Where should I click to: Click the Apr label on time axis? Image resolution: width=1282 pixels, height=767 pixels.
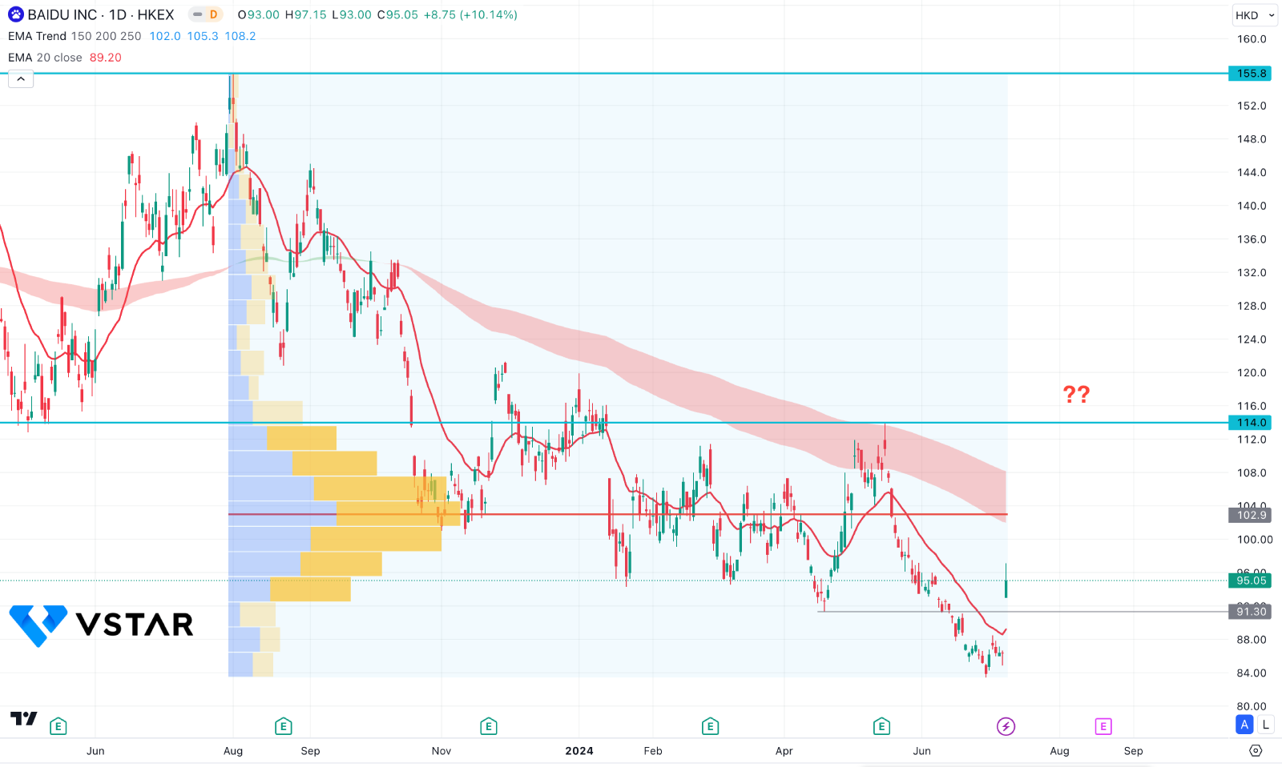784,751
